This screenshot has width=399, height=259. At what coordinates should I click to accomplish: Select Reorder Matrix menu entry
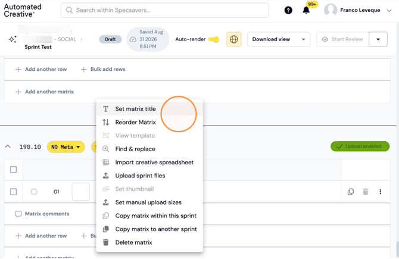[x=149, y=123]
